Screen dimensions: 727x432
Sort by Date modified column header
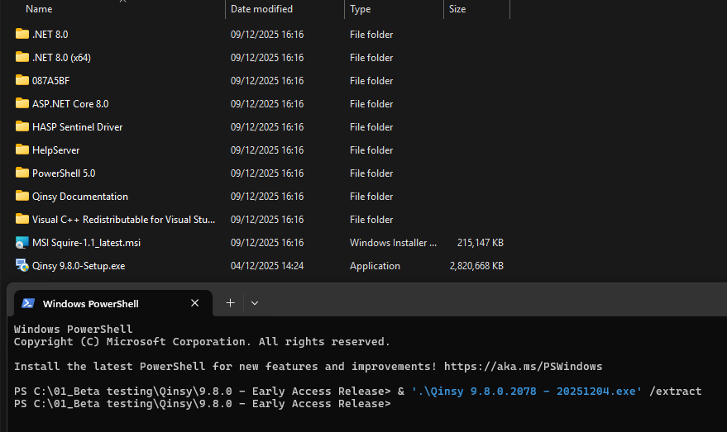pos(261,9)
